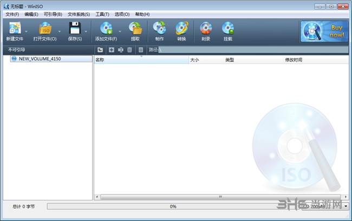Viewport: 352px width, 221px height.
Task: Open the 可引导(B) menu
Action: pyautogui.click(x=53, y=15)
